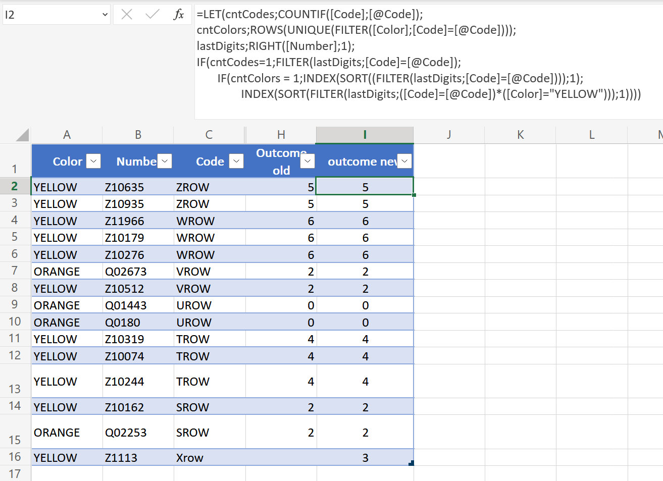The width and height of the screenshot is (663, 481).
Task: Click WROW cell in row 5
Action: [x=210, y=237]
